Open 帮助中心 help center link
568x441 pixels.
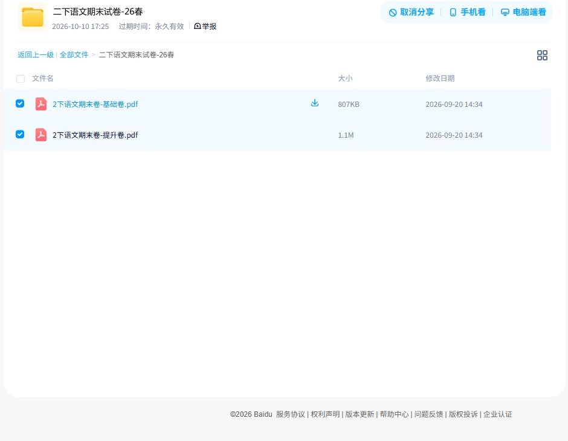(394, 414)
